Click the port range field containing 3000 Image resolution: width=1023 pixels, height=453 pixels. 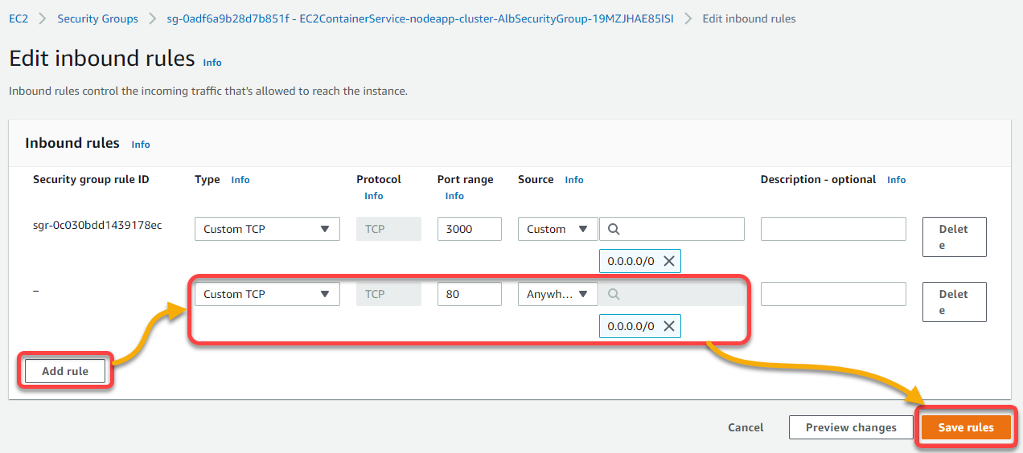(x=470, y=229)
